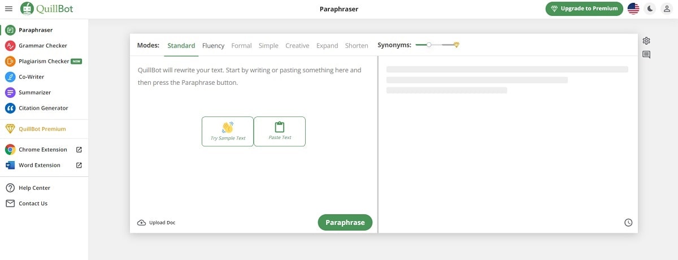Switch to Creative mode
The width and height of the screenshot is (678, 260).
297,46
